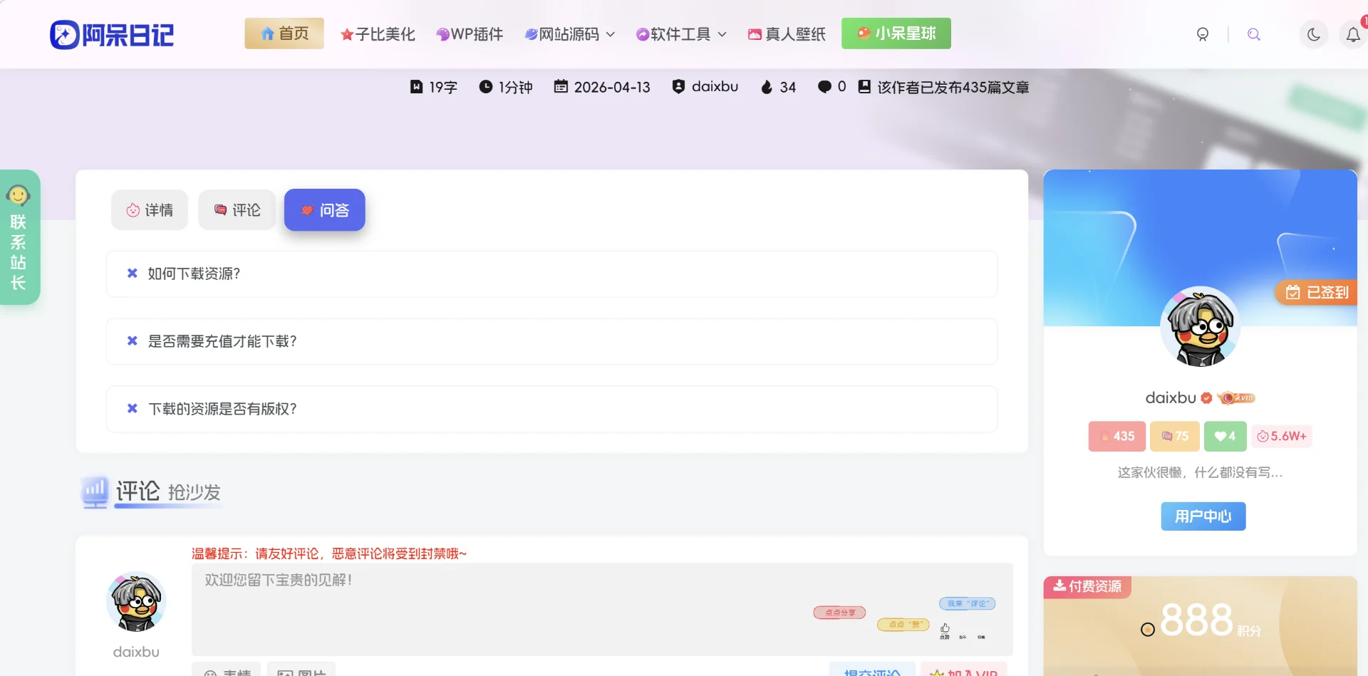This screenshot has width=1368, height=676.
Task: Click the comment bubble 75 badge on profile card
Action: tap(1174, 436)
